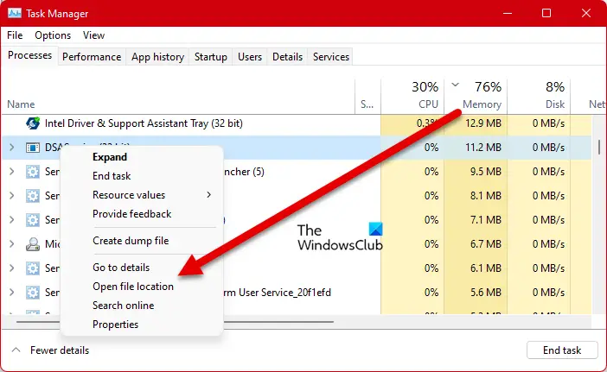This screenshot has height=372, width=607.
Task: Expand the DSA Service process row
Action: coord(11,148)
